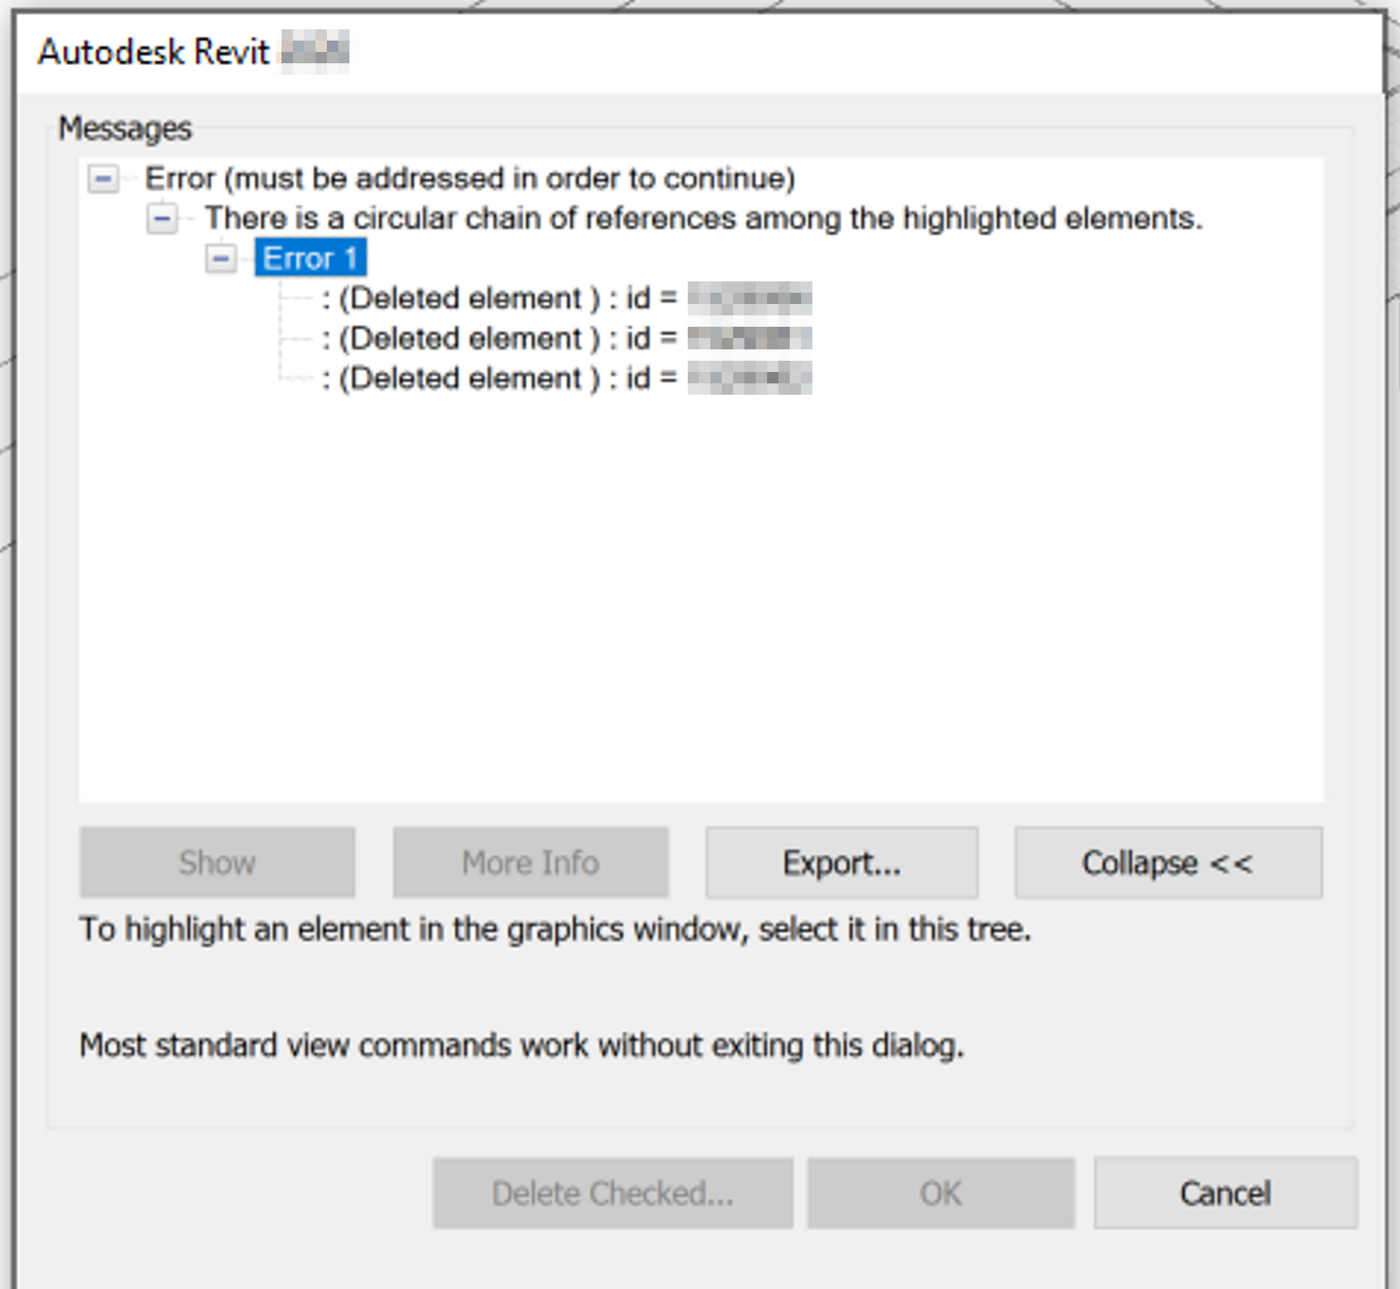Image resolution: width=1400 pixels, height=1289 pixels.
Task: Collapse the Error 1 node
Action: 223,258
